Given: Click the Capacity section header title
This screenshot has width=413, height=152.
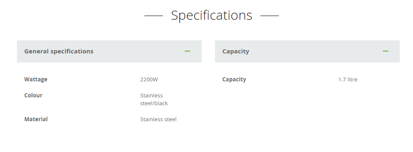Looking at the screenshot, I should pos(236,51).
